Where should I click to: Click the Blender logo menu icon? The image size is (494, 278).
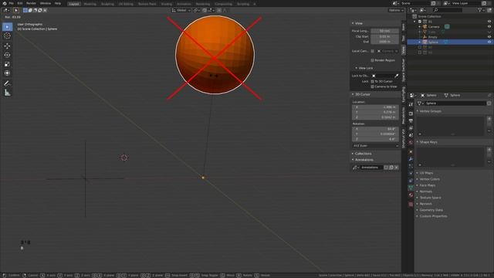[x=5, y=3]
